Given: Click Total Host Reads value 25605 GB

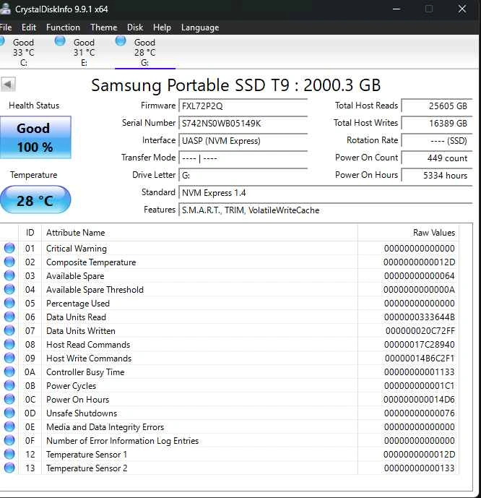Looking at the screenshot, I should (437, 106).
